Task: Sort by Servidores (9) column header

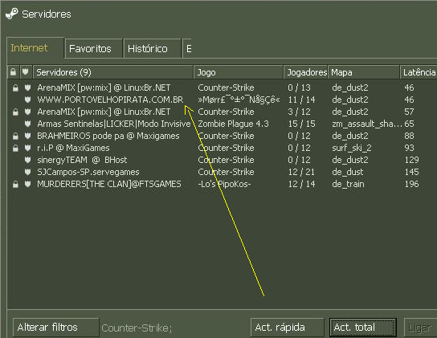Action: pos(113,72)
